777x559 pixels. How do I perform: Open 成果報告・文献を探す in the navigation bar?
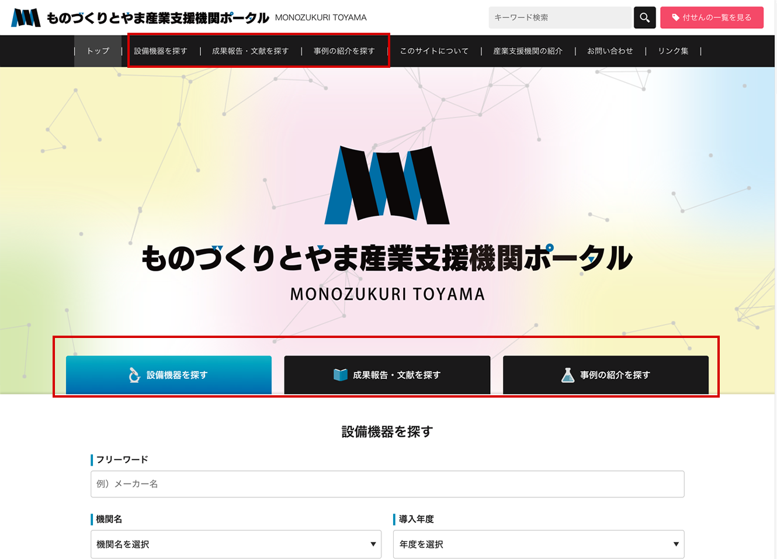click(251, 51)
